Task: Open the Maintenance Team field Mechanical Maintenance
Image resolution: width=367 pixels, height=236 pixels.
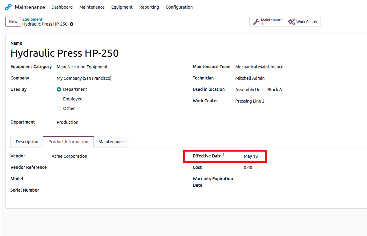Action: click(x=259, y=67)
